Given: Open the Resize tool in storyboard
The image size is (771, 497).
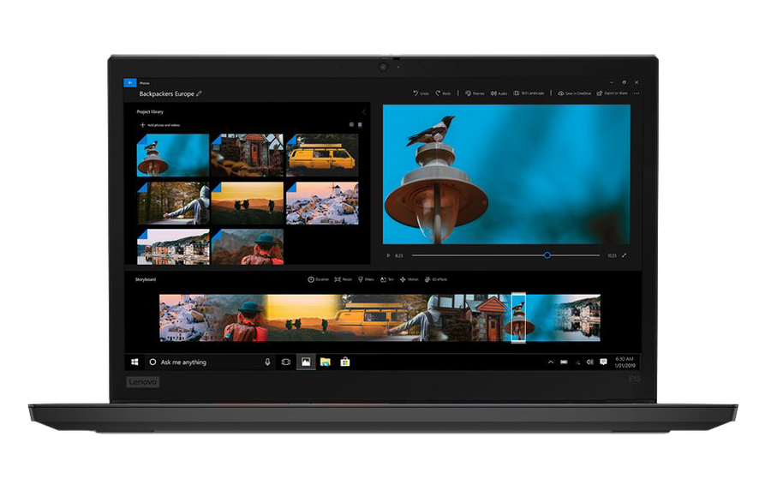Looking at the screenshot, I should pos(344,279).
